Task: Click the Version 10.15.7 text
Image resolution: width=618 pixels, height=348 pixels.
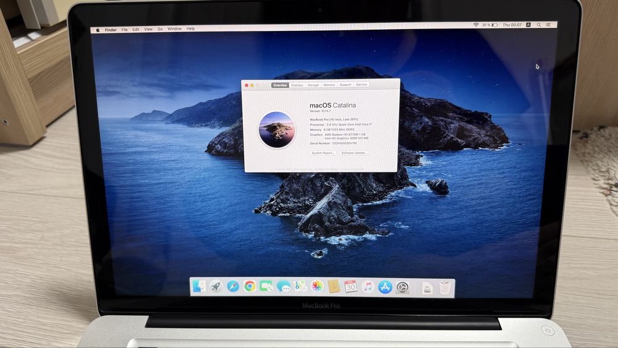Action: click(x=320, y=111)
